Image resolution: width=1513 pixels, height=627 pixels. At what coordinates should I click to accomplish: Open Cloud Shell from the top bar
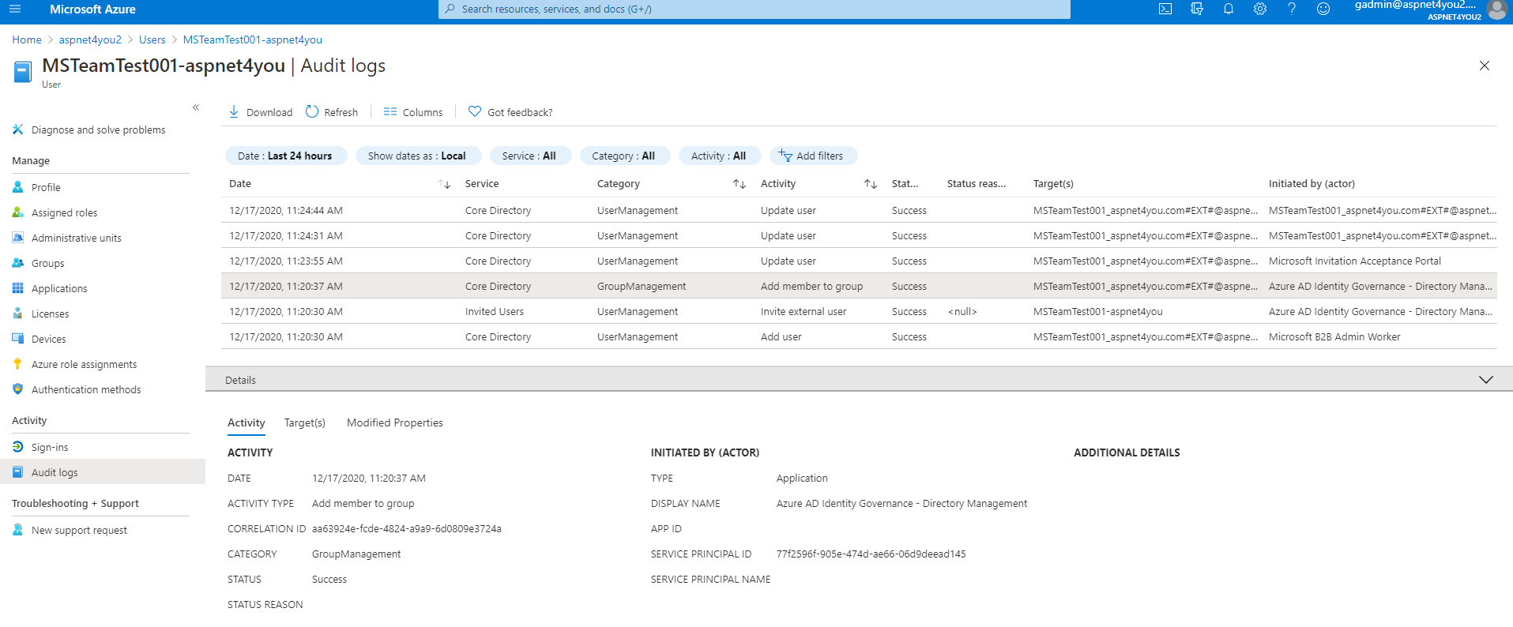coord(1165,9)
